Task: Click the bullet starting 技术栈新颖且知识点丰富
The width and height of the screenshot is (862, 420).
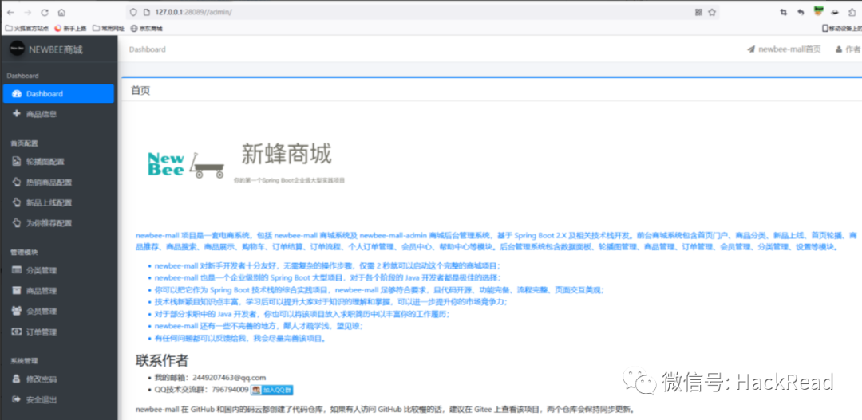Action: coord(330,302)
